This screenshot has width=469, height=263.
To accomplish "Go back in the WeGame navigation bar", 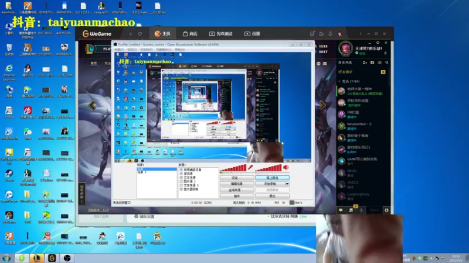I will 131,34.
